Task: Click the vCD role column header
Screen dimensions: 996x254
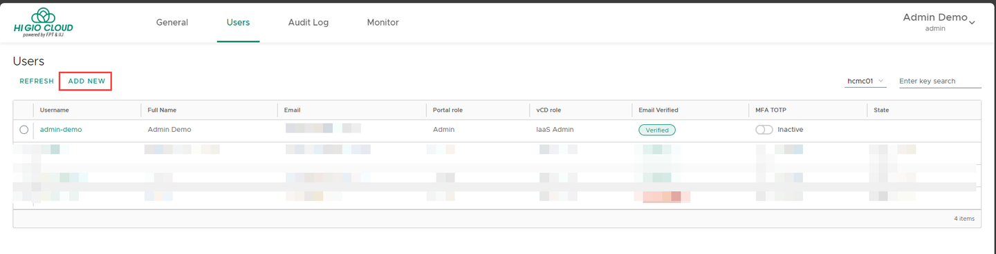Action: 548,110
